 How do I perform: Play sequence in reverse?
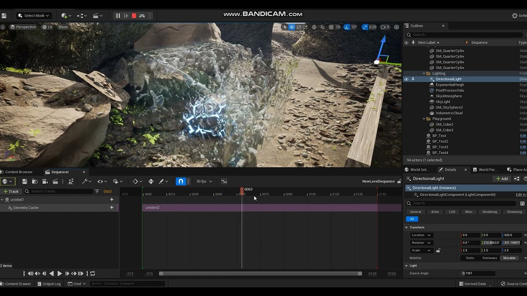coord(51,273)
